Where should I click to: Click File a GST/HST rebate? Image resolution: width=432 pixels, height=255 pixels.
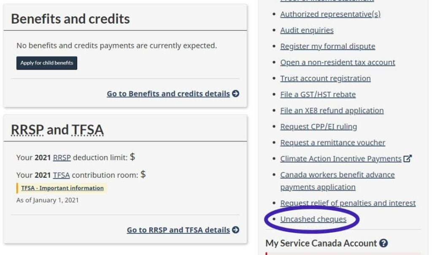[318, 94]
